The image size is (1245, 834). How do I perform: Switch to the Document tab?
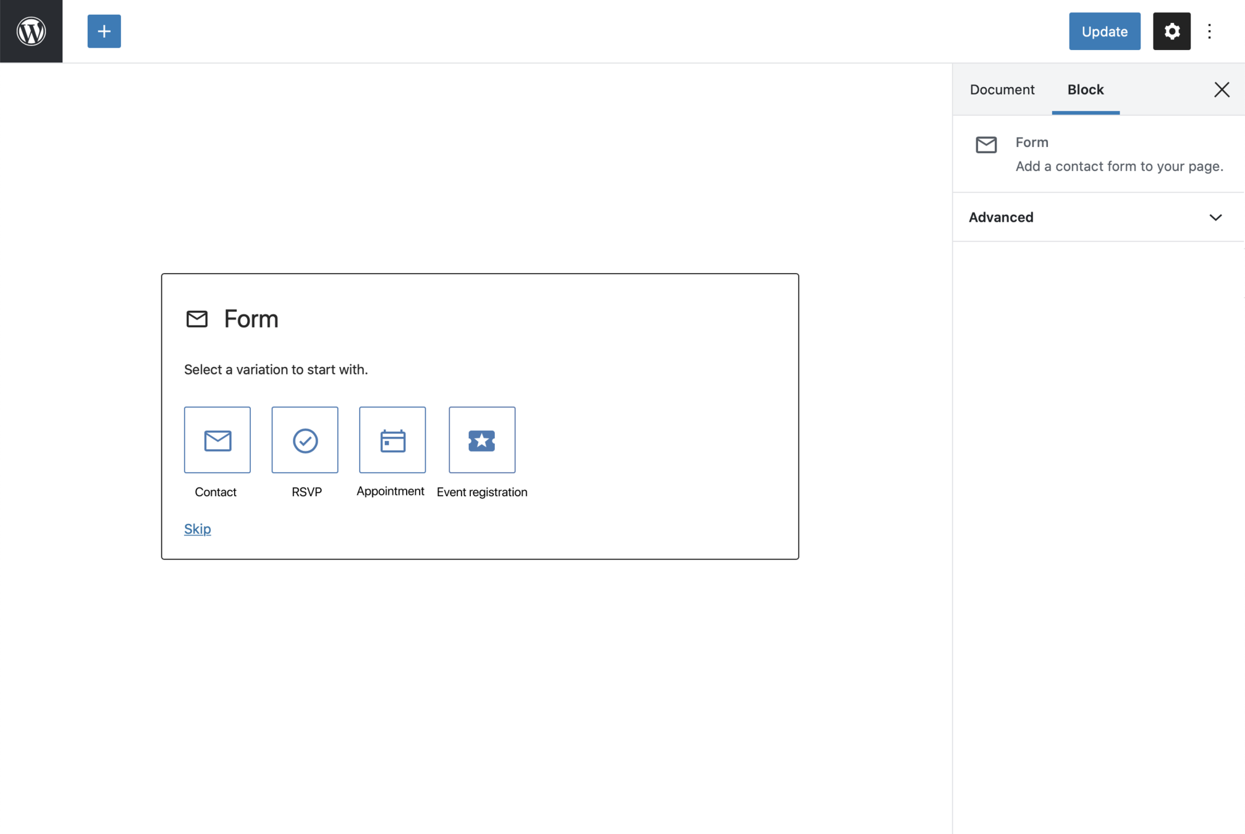[x=1002, y=90]
